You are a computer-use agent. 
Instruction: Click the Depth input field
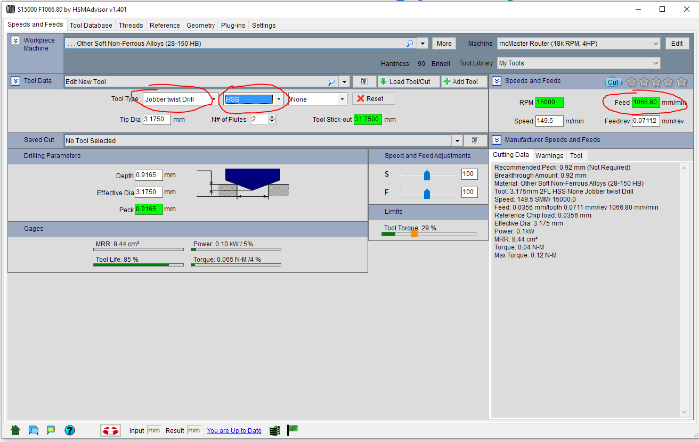coord(149,175)
